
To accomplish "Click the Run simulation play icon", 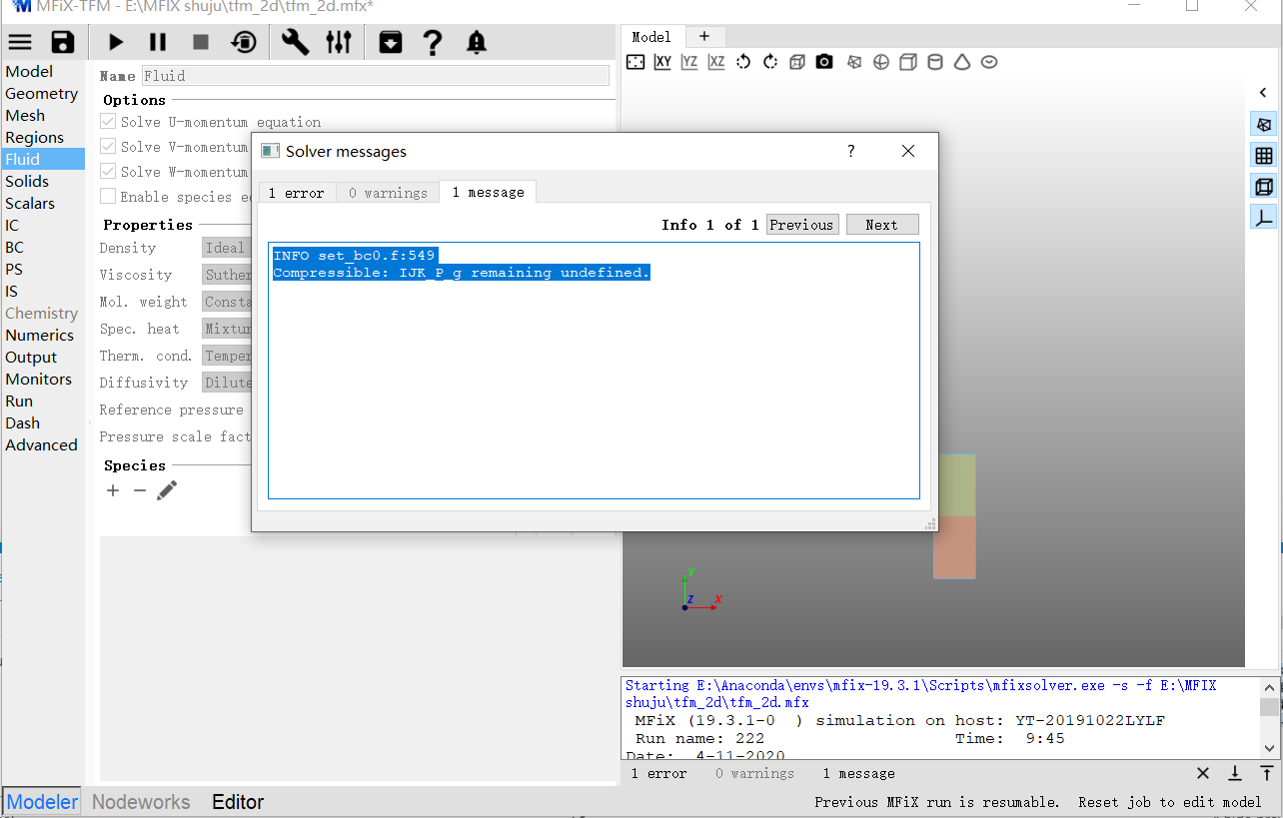I will pos(116,42).
